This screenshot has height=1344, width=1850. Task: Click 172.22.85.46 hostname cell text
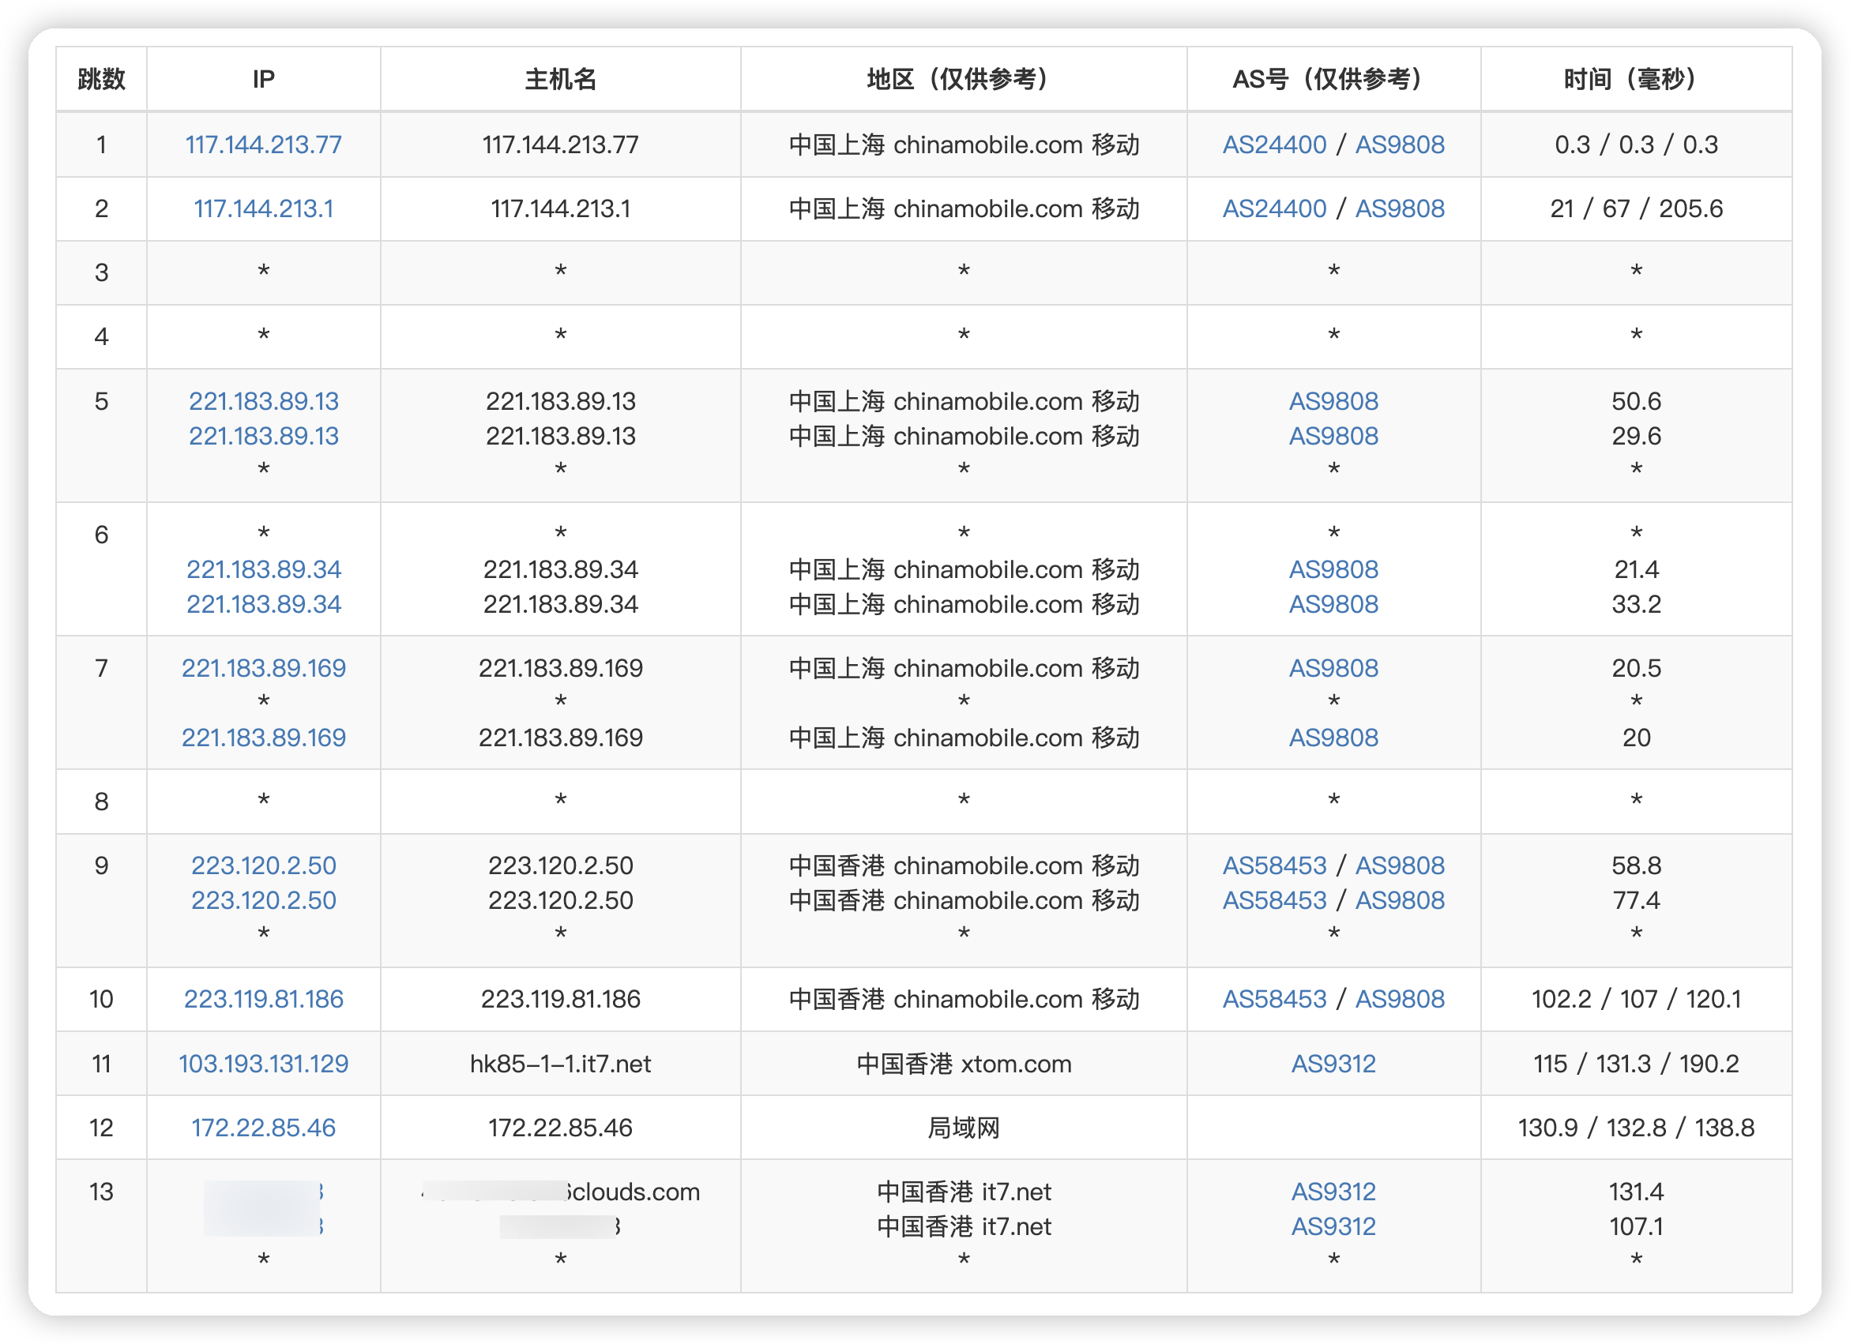[560, 1128]
